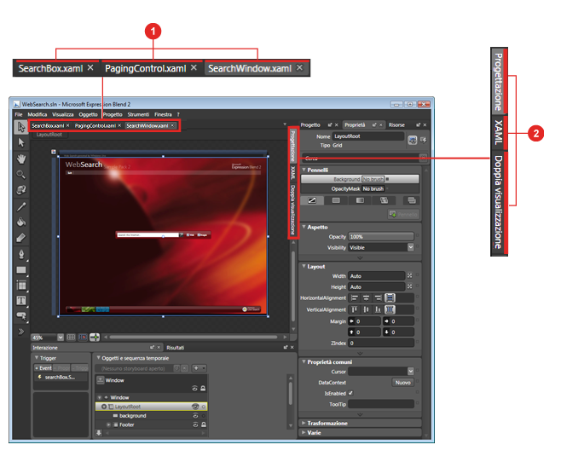Switch to the Progetto panel tab

click(x=310, y=124)
